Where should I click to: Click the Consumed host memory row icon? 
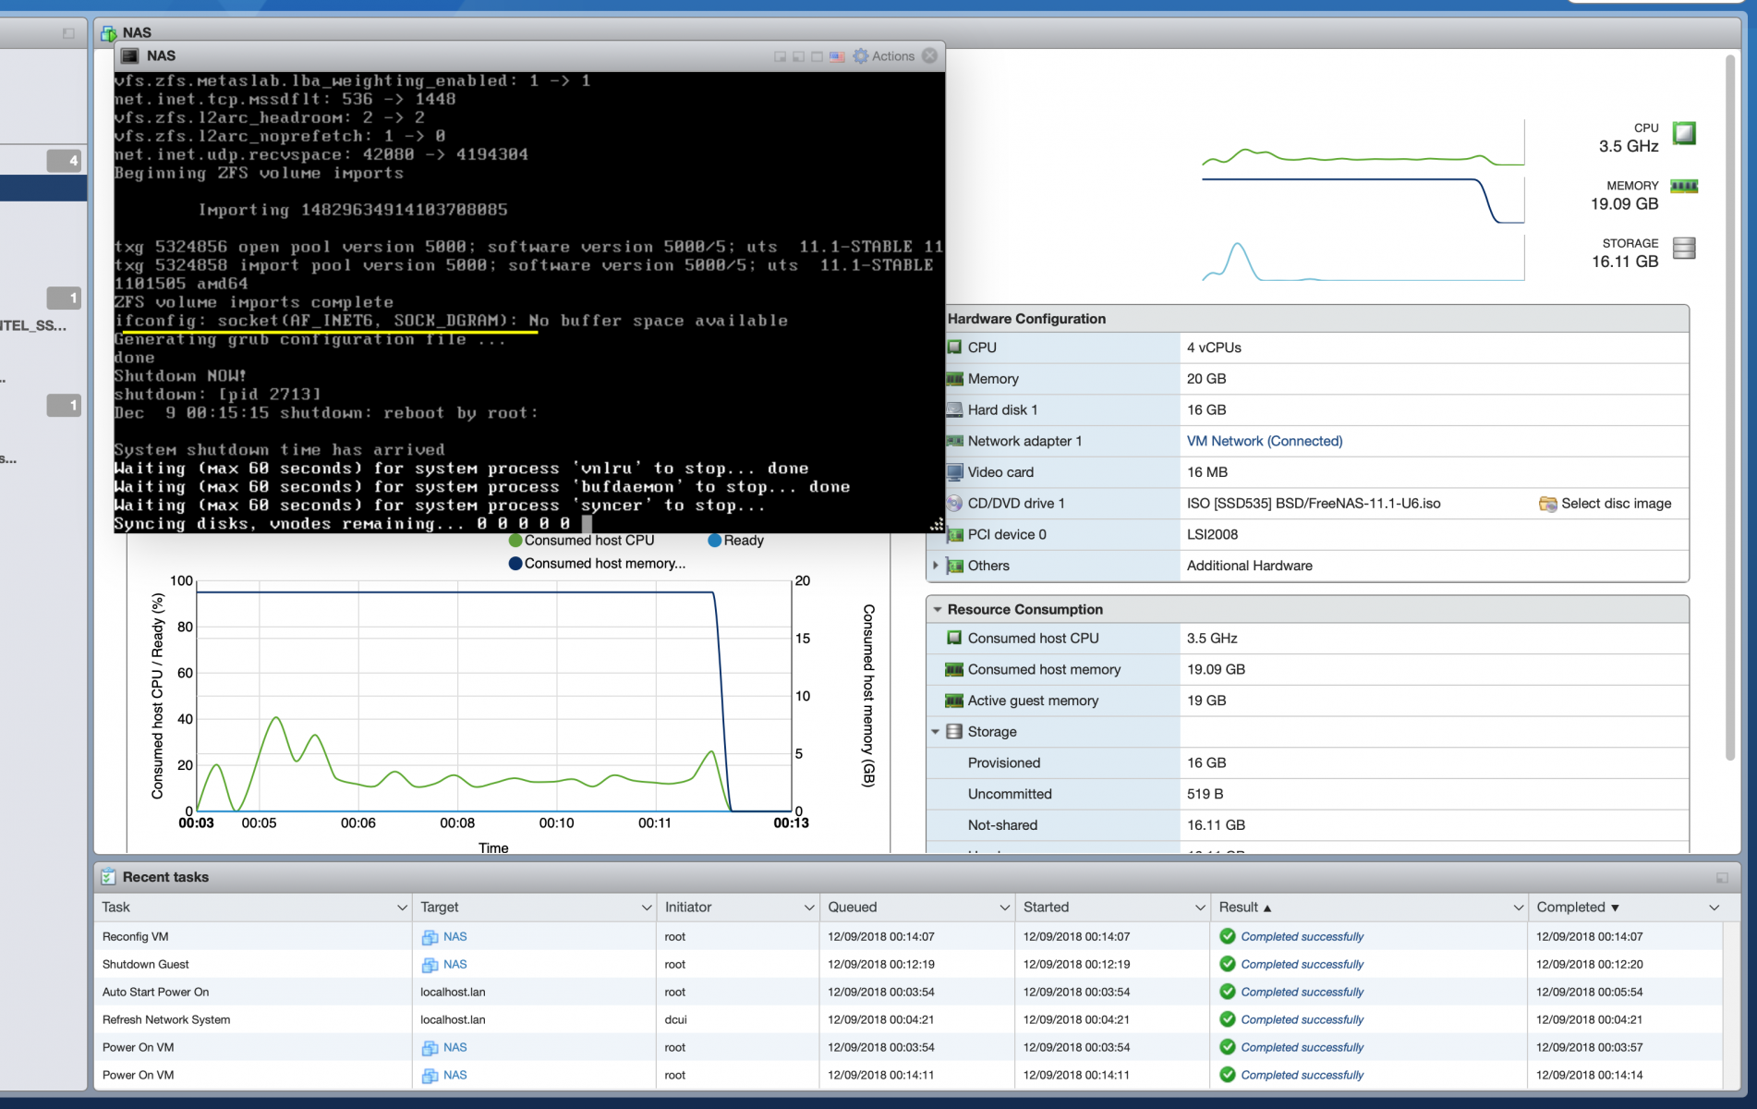click(x=954, y=670)
